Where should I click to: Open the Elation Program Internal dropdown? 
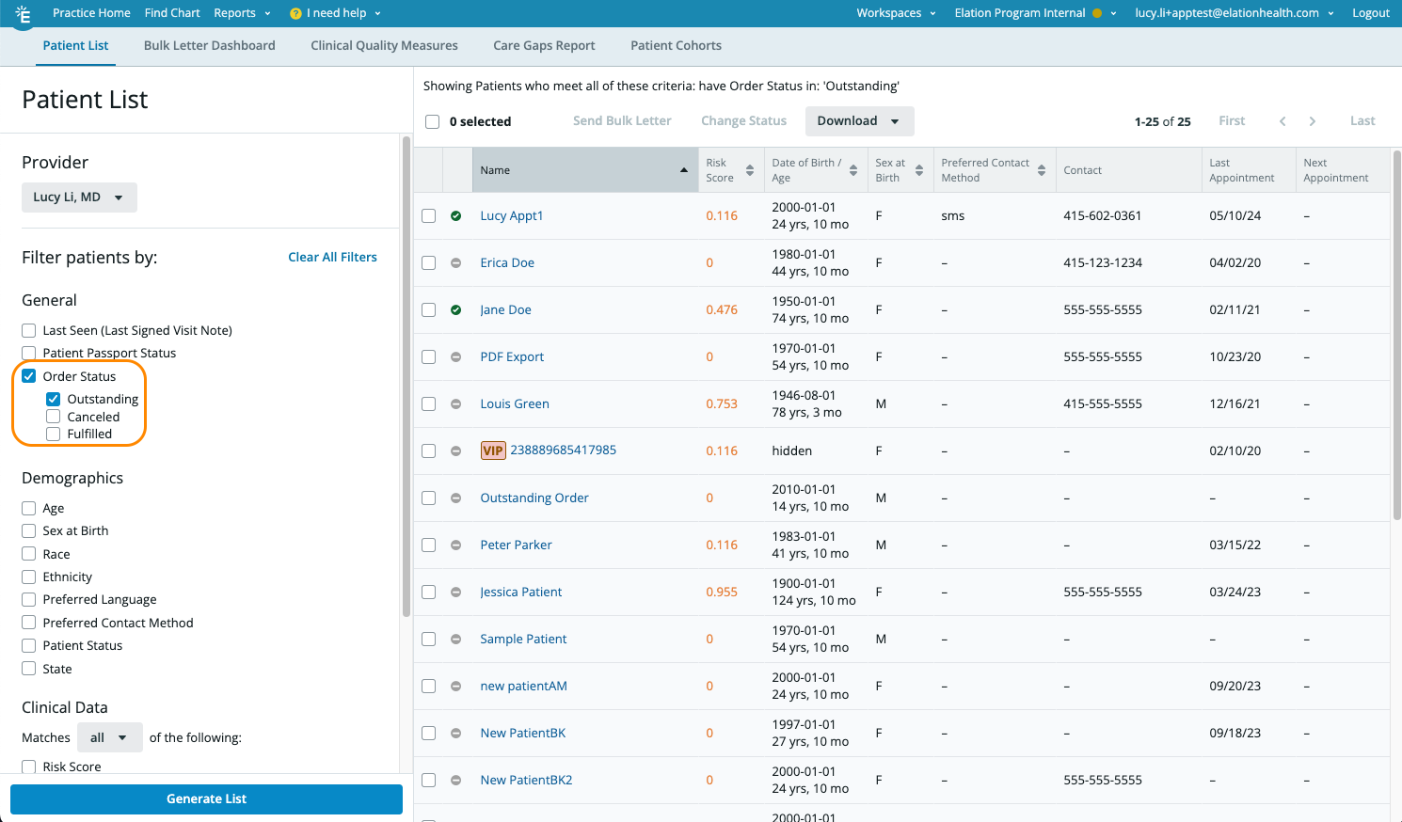[1035, 13]
